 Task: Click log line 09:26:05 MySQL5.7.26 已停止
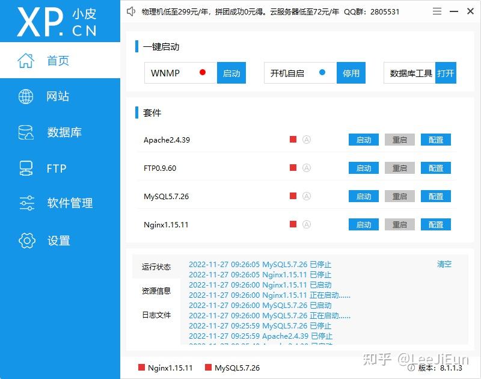[x=260, y=264]
